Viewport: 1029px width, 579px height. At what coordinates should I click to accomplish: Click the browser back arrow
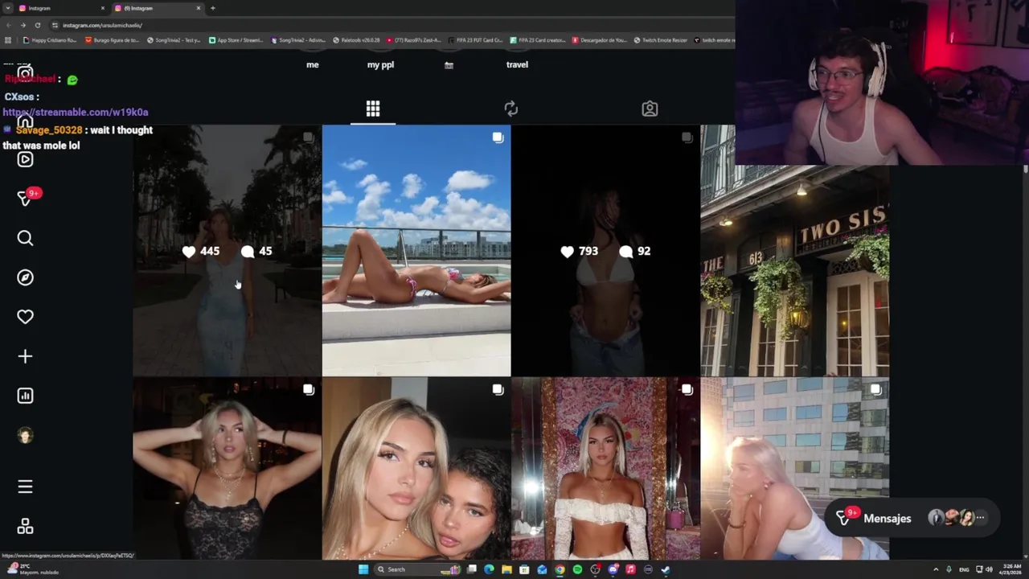pyautogui.click(x=8, y=25)
